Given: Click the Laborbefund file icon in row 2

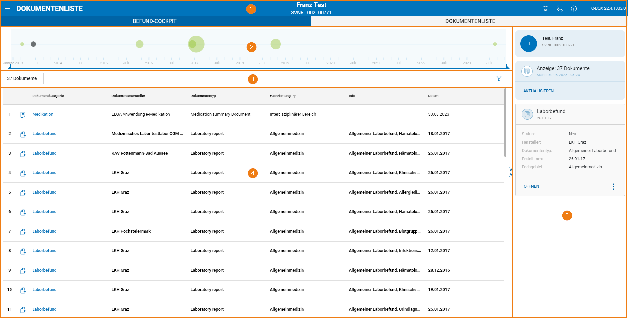Looking at the screenshot, I should pos(23,134).
